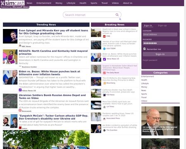Click the small zoom icon below search

(120, 19)
